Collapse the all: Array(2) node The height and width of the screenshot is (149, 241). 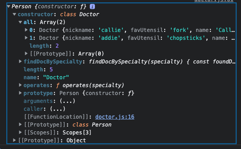[20, 22]
